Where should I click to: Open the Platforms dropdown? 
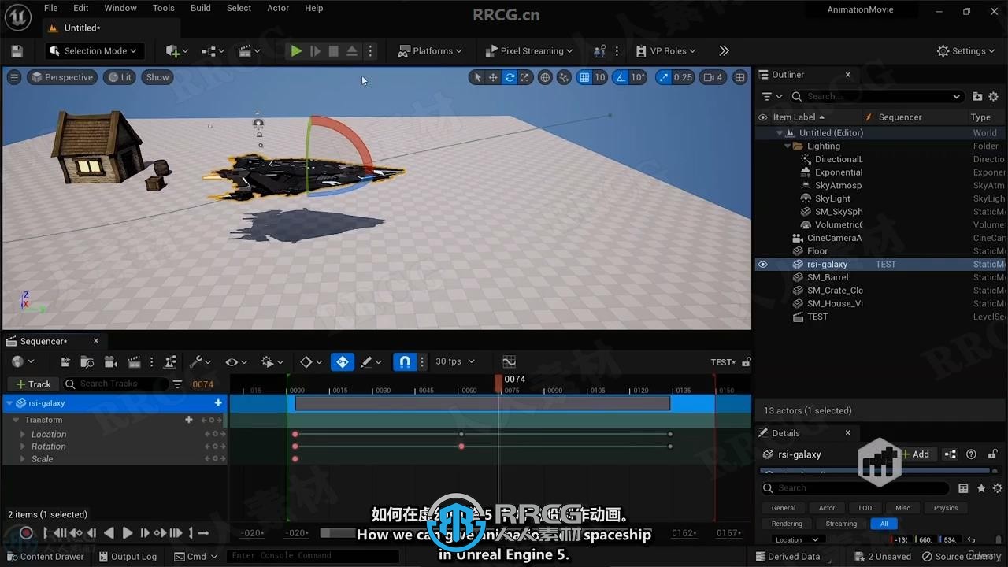430,50
